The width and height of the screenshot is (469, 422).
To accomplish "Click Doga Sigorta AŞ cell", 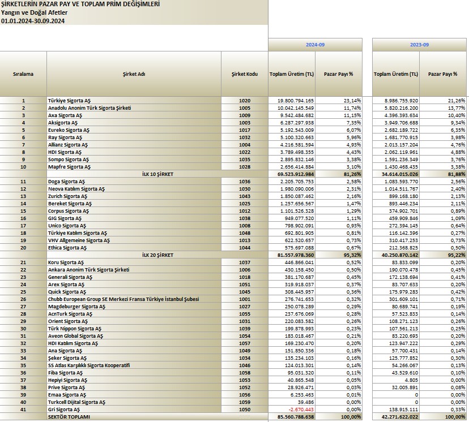I will coord(134,182).
